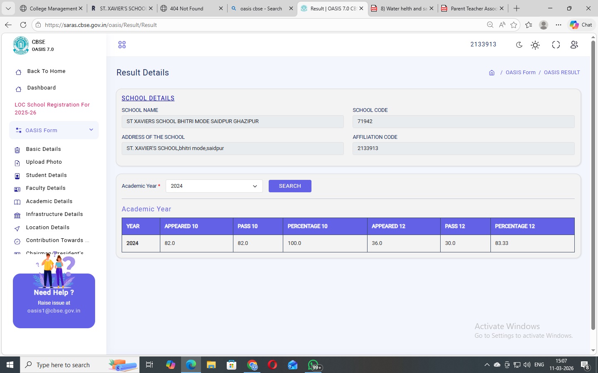Open browser tab list dropdown arrow

[8, 8]
